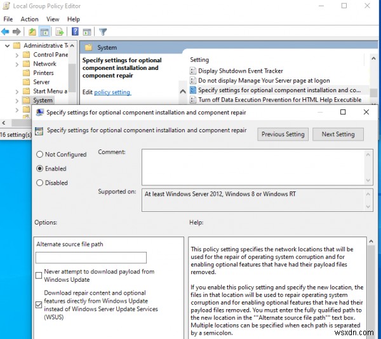Select the Disabled radio button

(39, 183)
